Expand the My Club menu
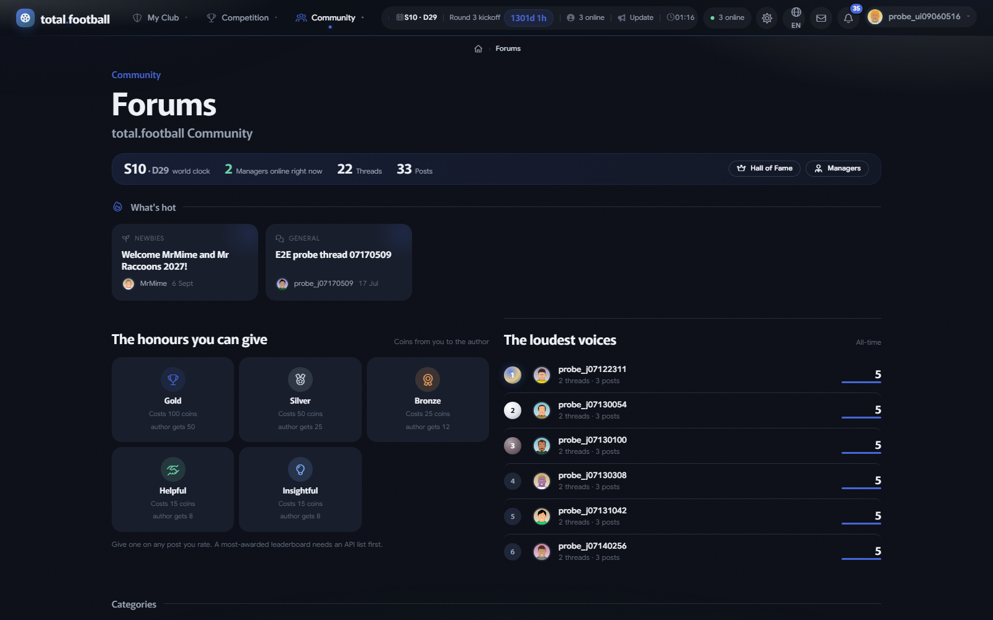Viewport: 993px width, 620px height. [x=160, y=18]
